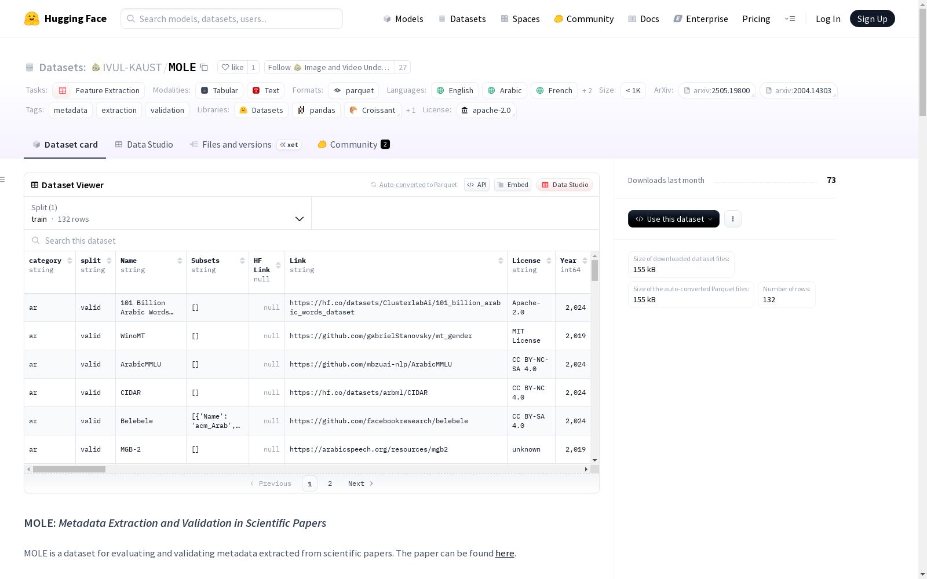
Task: Click the Embed button
Action: click(513, 185)
